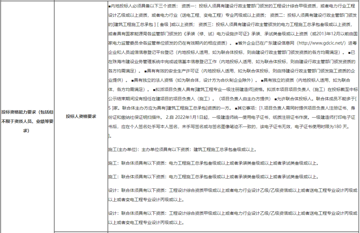Select the bottom empty table row
Screen dimensions: 360x233
180,231
